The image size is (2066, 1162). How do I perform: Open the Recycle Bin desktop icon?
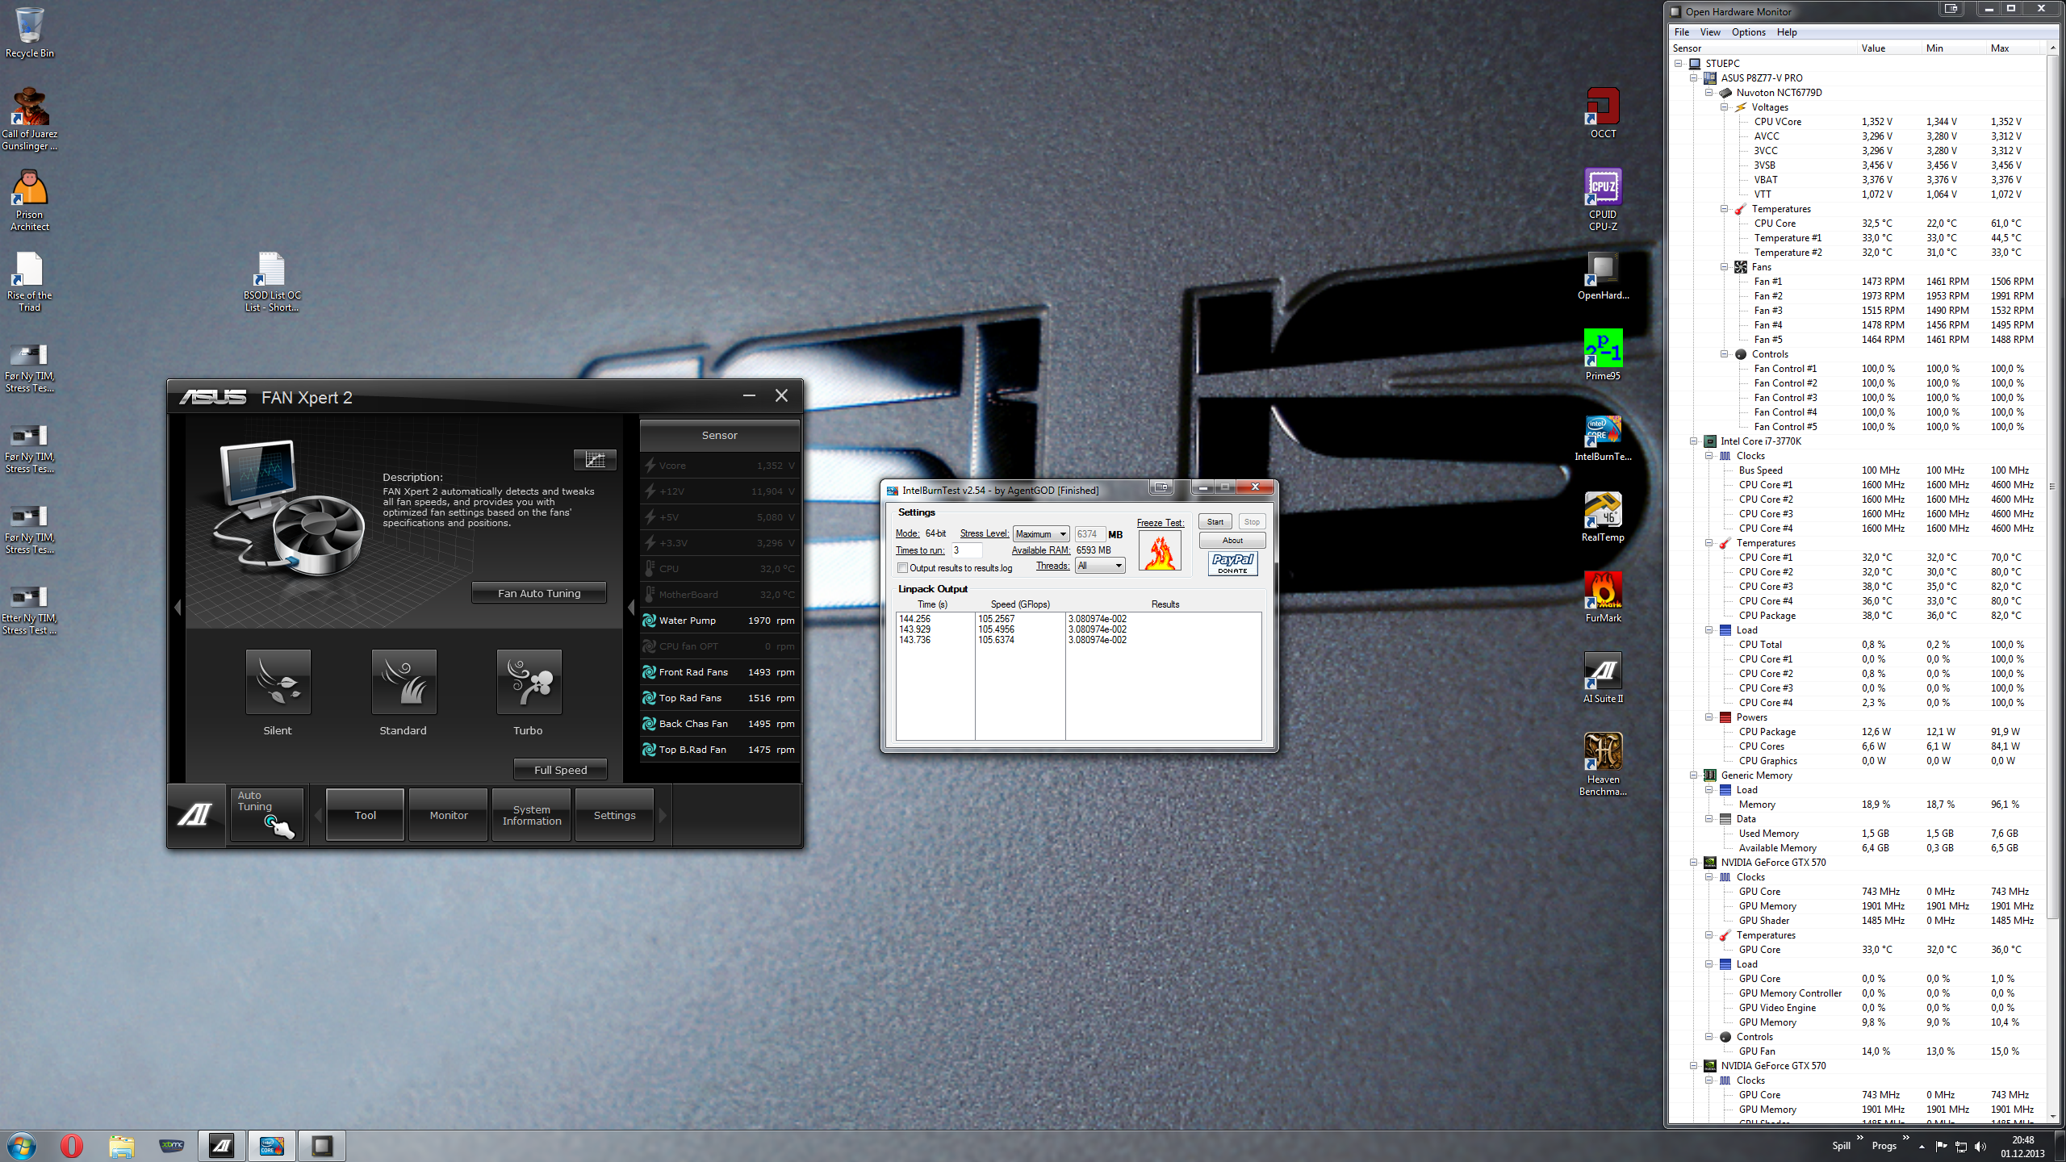(30, 32)
